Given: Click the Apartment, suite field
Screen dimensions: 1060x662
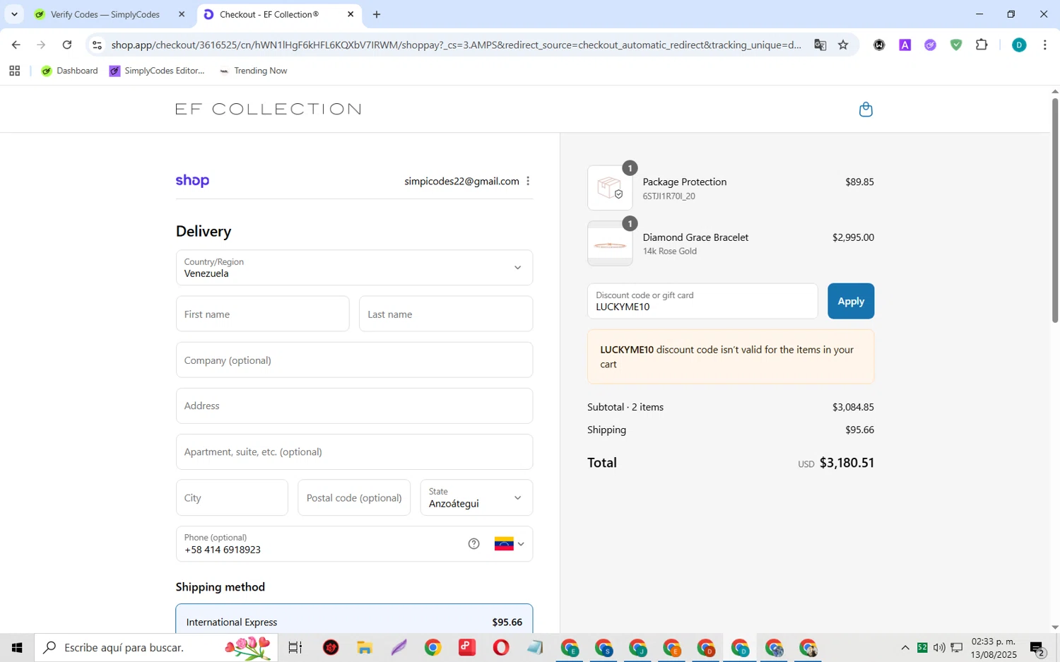Looking at the screenshot, I should [354, 452].
